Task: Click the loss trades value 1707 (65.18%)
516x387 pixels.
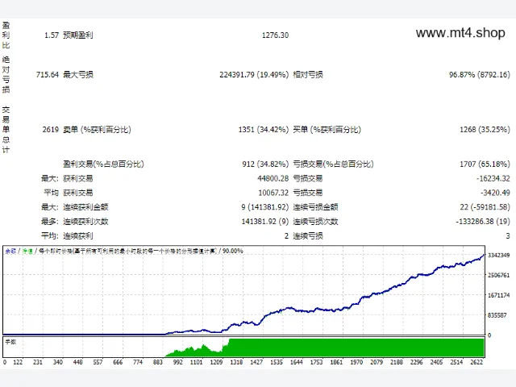Action: (x=485, y=164)
